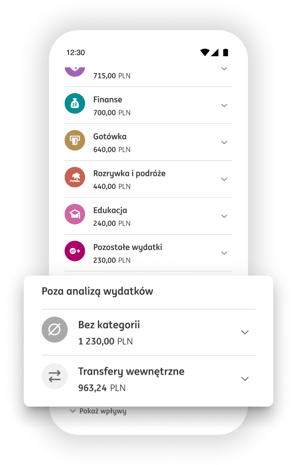Tap the Wi-Fi status bar icon

coord(205,52)
